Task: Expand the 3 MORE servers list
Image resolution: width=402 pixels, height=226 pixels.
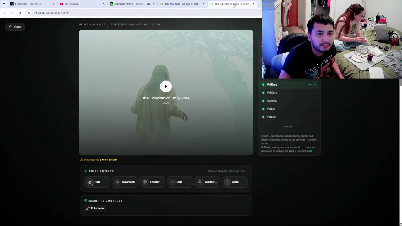Action: [289, 126]
